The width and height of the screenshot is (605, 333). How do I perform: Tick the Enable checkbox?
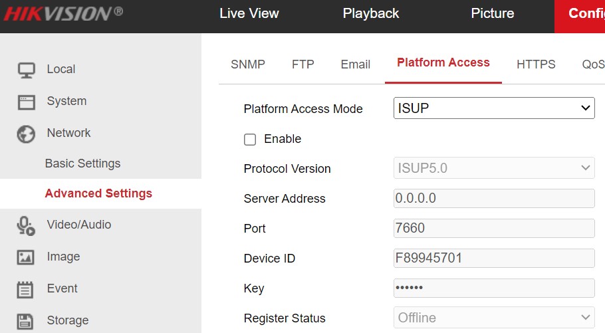pos(250,139)
